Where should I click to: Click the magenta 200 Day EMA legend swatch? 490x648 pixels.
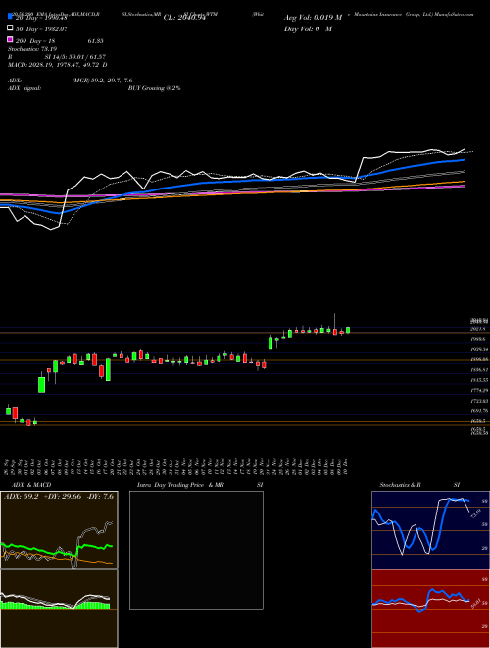pos(11,39)
